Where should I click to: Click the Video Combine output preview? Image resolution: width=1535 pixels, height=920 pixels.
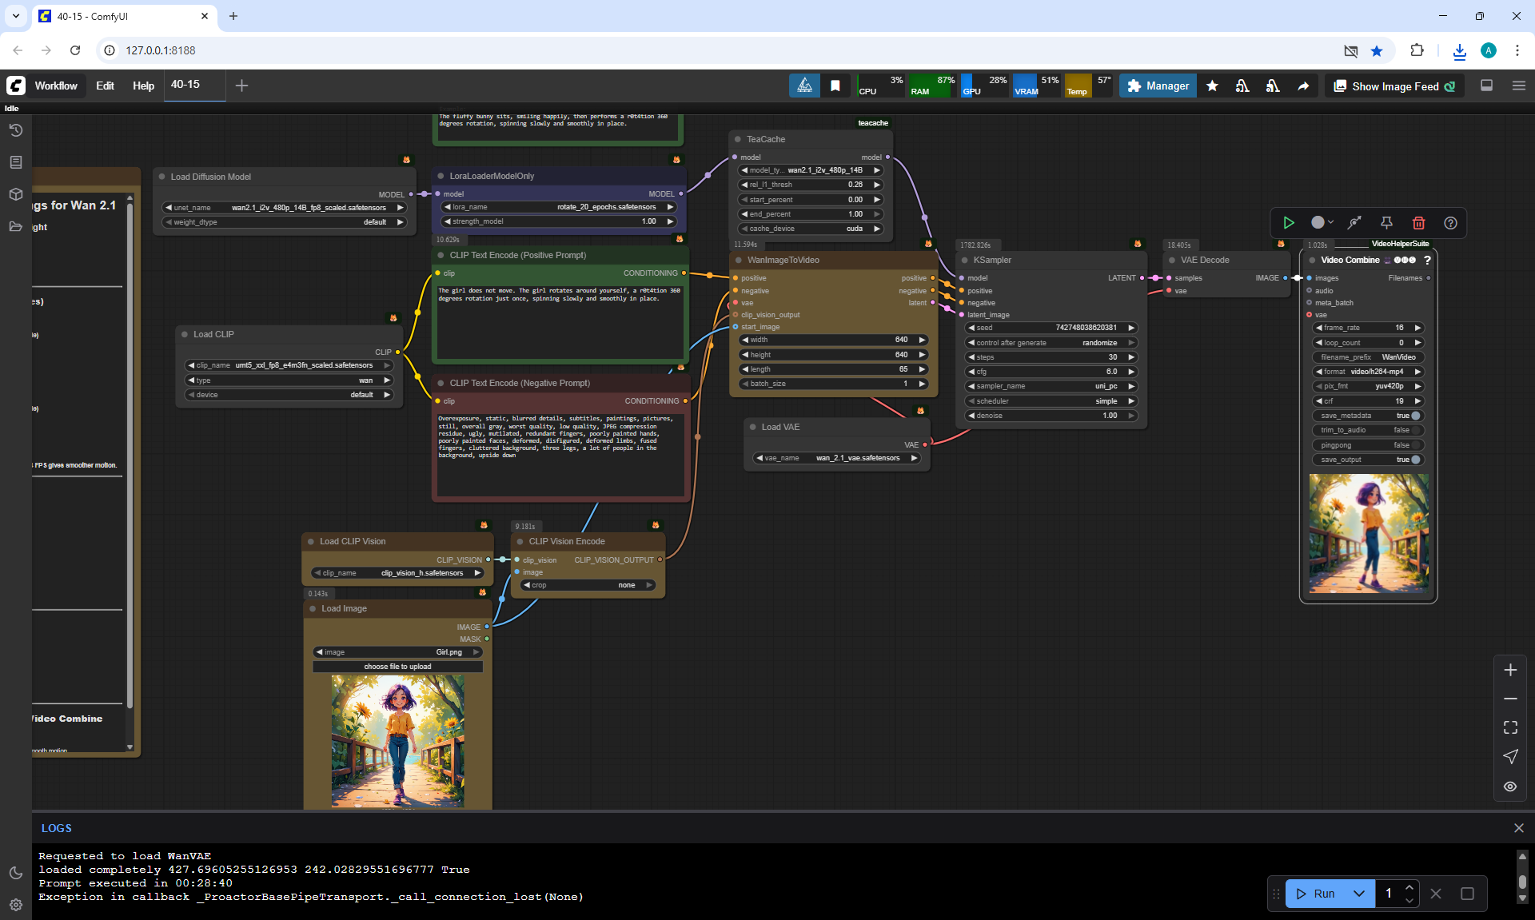[1368, 533]
